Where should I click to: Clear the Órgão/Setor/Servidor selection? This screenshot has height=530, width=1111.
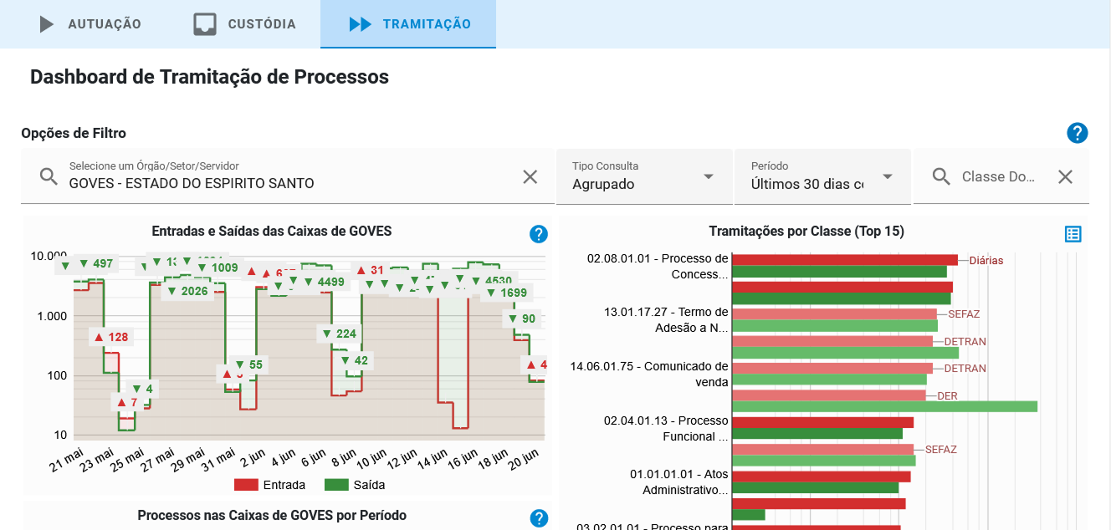pyautogui.click(x=530, y=176)
